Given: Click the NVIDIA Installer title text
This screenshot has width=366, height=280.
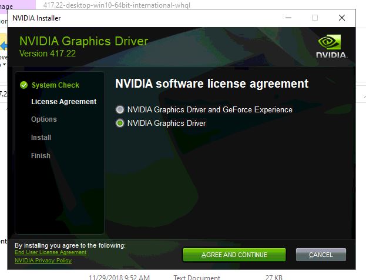Looking at the screenshot, I should (36, 18).
